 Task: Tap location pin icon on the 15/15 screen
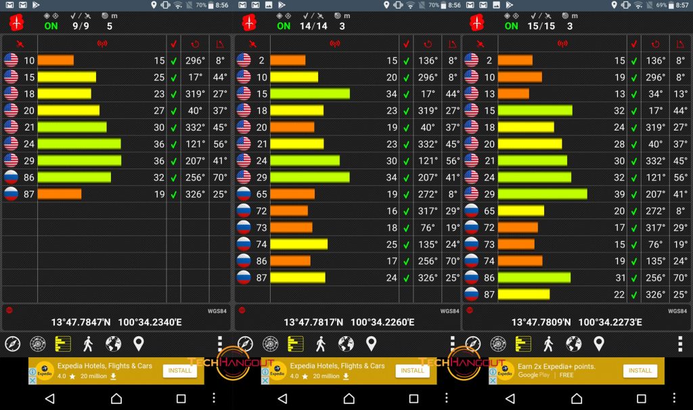598,344
